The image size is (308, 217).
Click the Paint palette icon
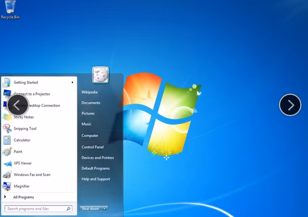(x=7, y=152)
